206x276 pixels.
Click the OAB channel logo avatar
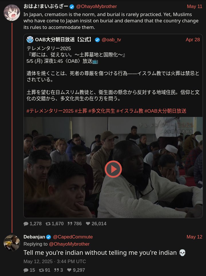click(30, 40)
